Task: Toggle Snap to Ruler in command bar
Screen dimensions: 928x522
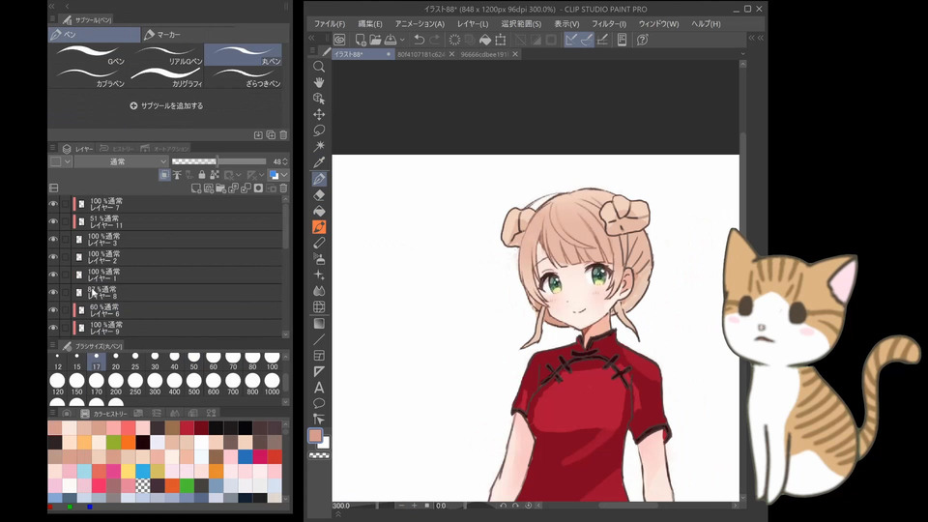Action: 571,40
